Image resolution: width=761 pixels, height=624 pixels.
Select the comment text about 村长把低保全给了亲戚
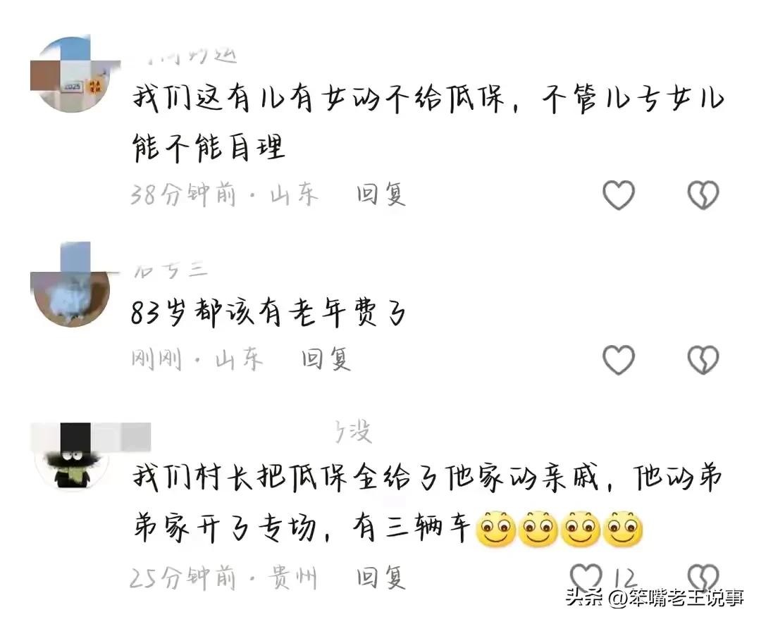[x=427, y=503]
